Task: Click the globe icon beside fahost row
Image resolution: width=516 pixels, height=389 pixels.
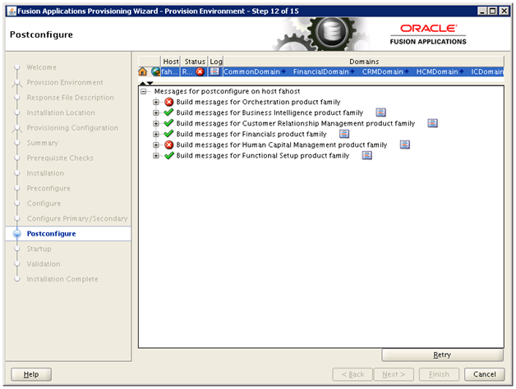Action: pyautogui.click(x=155, y=71)
